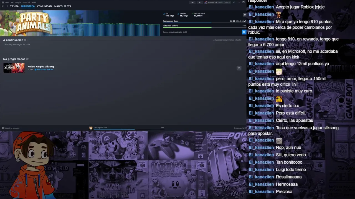Click chat message 'Es cierto u.u'
355x199 pixels.
tap(287, 106)
